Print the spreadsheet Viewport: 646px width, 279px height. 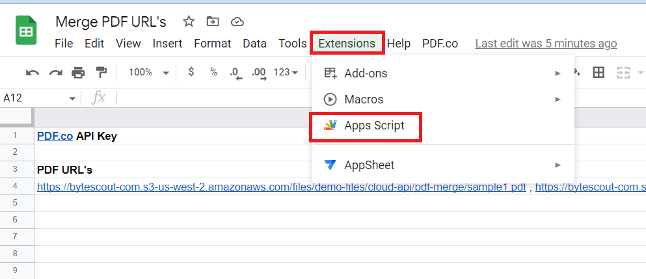(x=78, y=73)
